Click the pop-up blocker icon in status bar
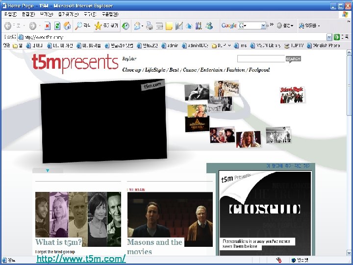The image size is (353, 265). coord(279,260)
